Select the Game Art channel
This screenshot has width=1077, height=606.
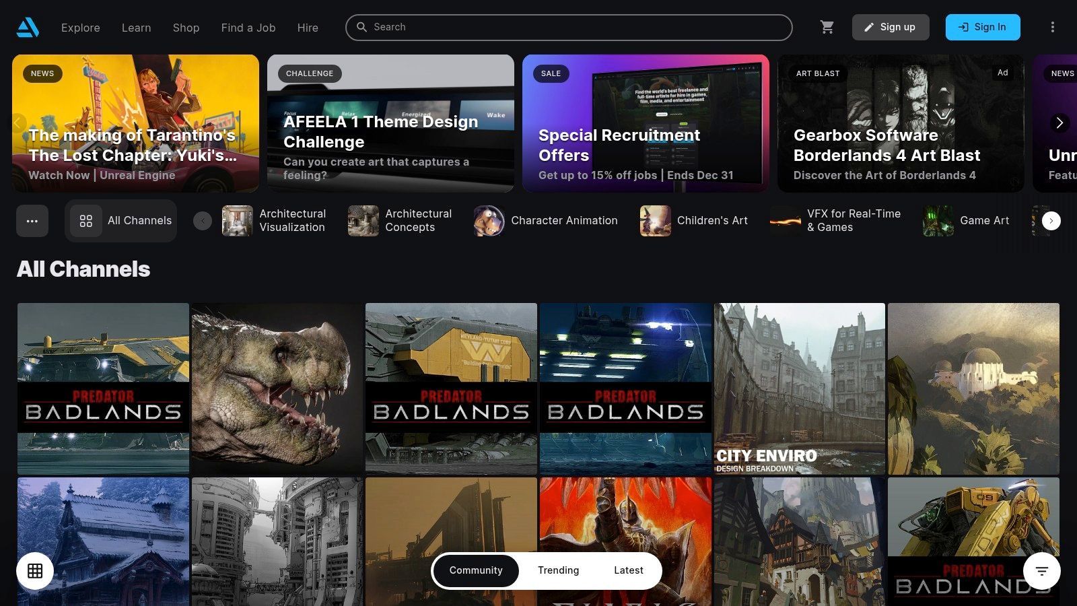coord(967,221)
